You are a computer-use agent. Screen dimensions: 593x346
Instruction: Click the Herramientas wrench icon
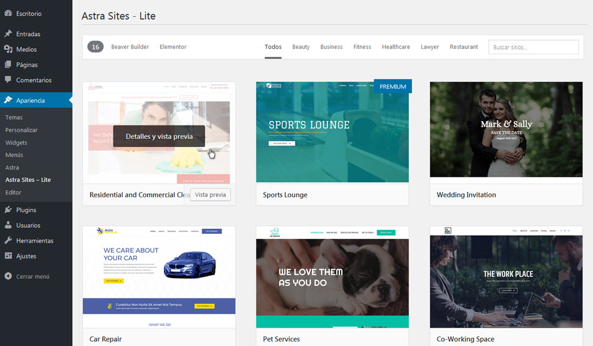tap(8, 241)
